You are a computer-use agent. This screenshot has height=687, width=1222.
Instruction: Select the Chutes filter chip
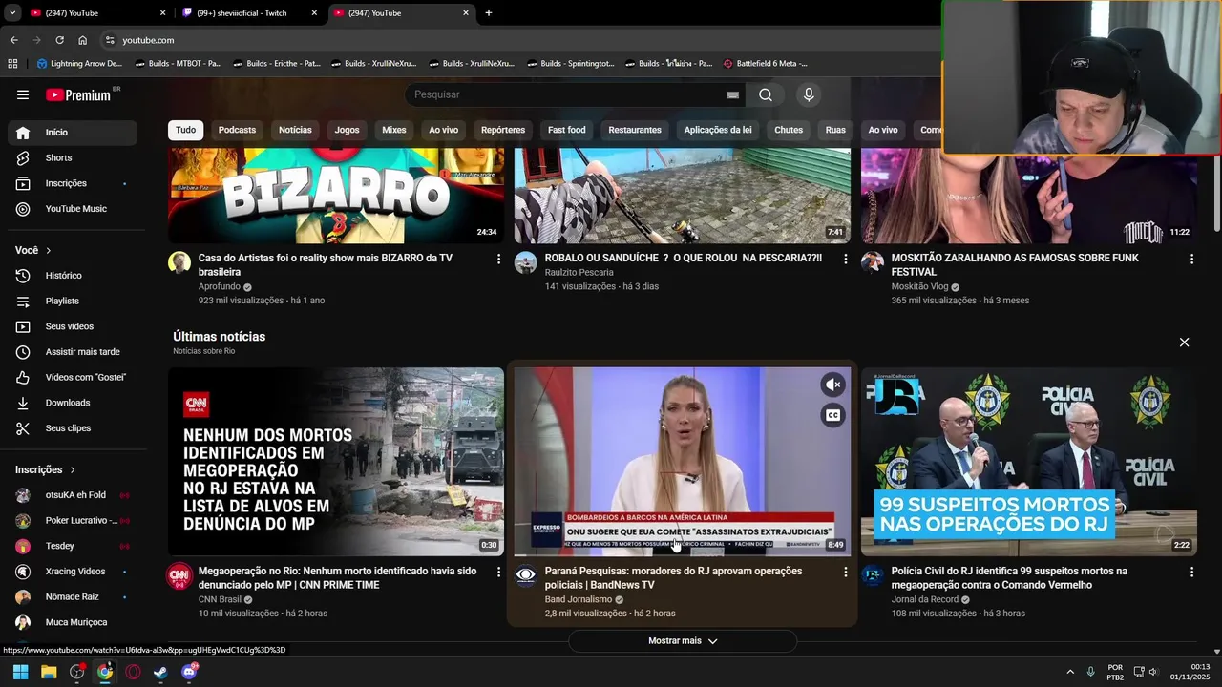point(789,130)
